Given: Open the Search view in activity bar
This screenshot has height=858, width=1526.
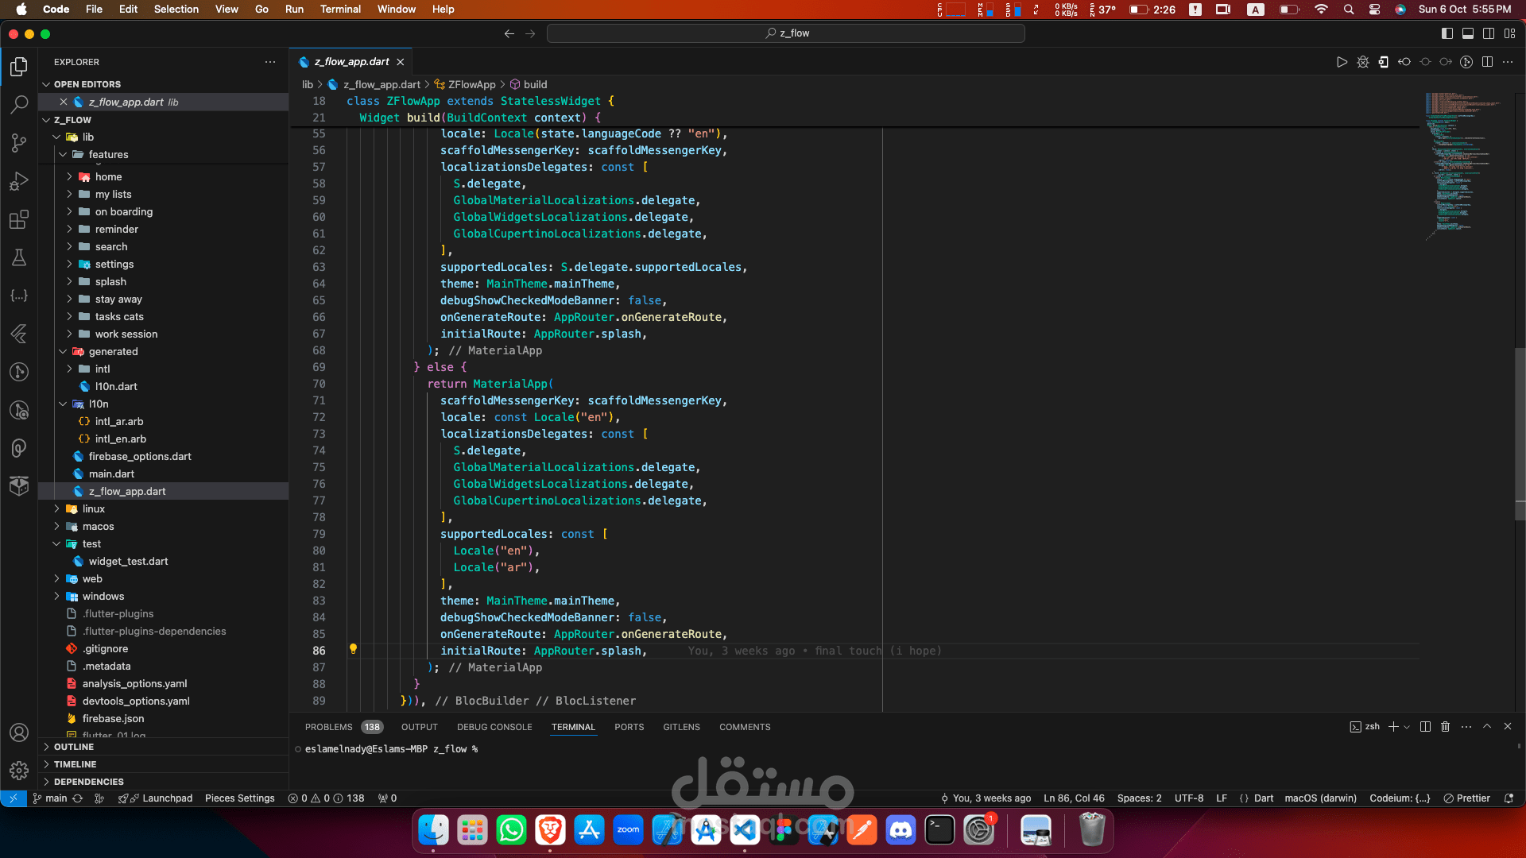Looking at the screenshot, I should pyautogui.click(x=19, y=104).
